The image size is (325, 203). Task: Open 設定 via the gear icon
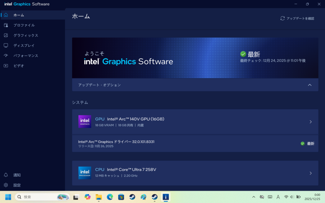[6, 185]
